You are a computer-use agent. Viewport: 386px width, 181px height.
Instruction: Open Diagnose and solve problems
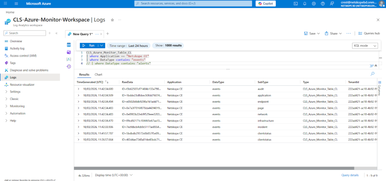[x=29, y=70]
